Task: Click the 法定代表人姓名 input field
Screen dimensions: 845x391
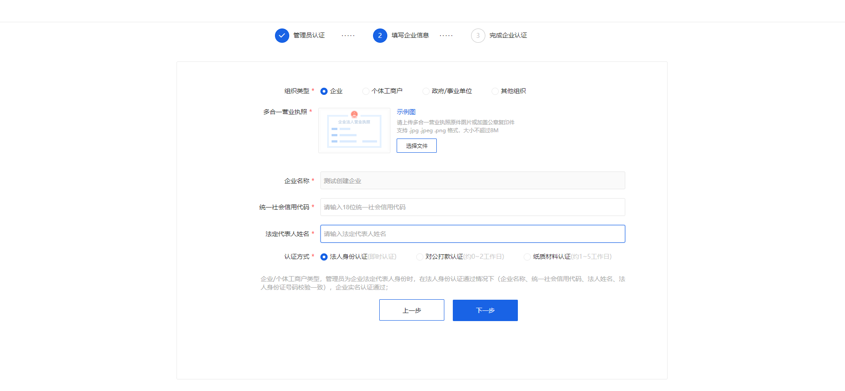Action: coord(472,234)
